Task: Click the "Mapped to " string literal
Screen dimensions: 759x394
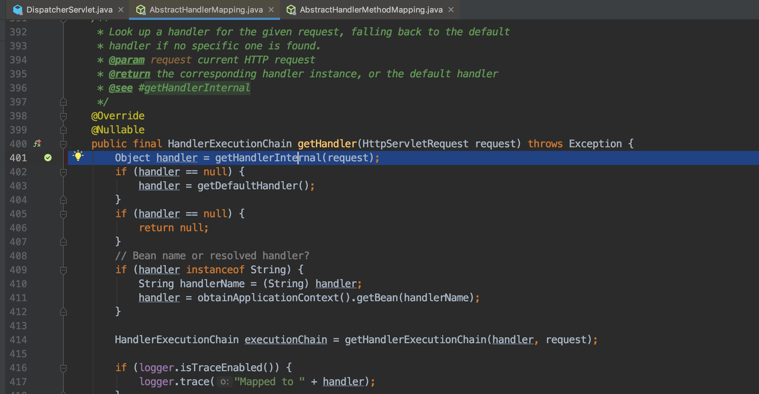Action: pos(270,381)
